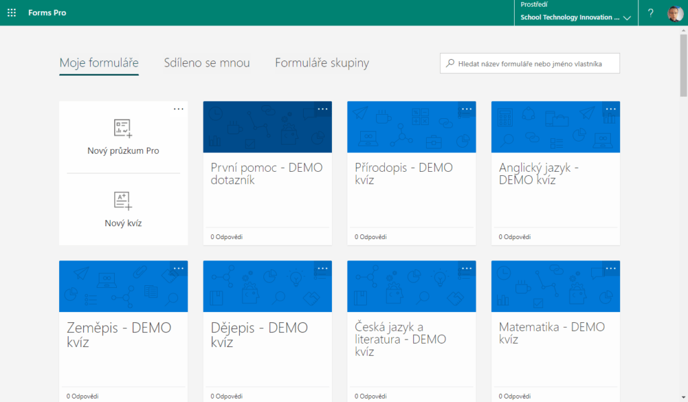Open more options on Dějepis card
The image size is (688, 402).
(x=322, y=268)
